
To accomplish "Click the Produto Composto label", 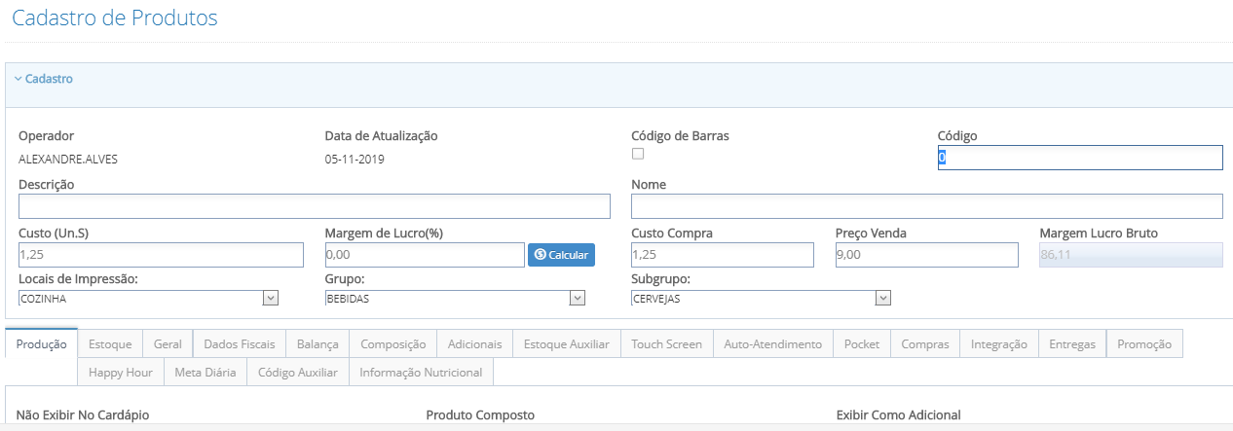I will tap(480, 415).
